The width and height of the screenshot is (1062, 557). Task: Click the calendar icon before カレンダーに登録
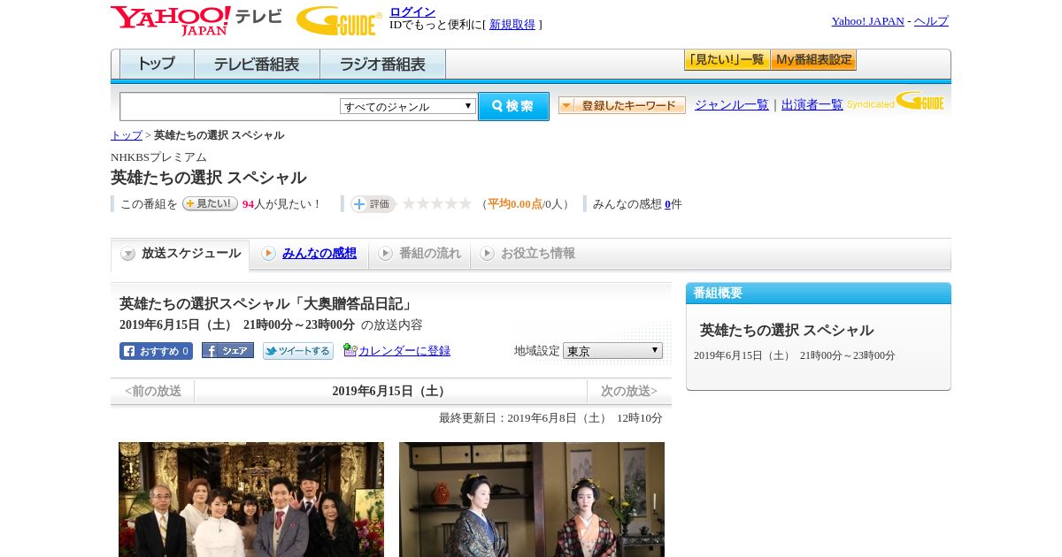350,350
